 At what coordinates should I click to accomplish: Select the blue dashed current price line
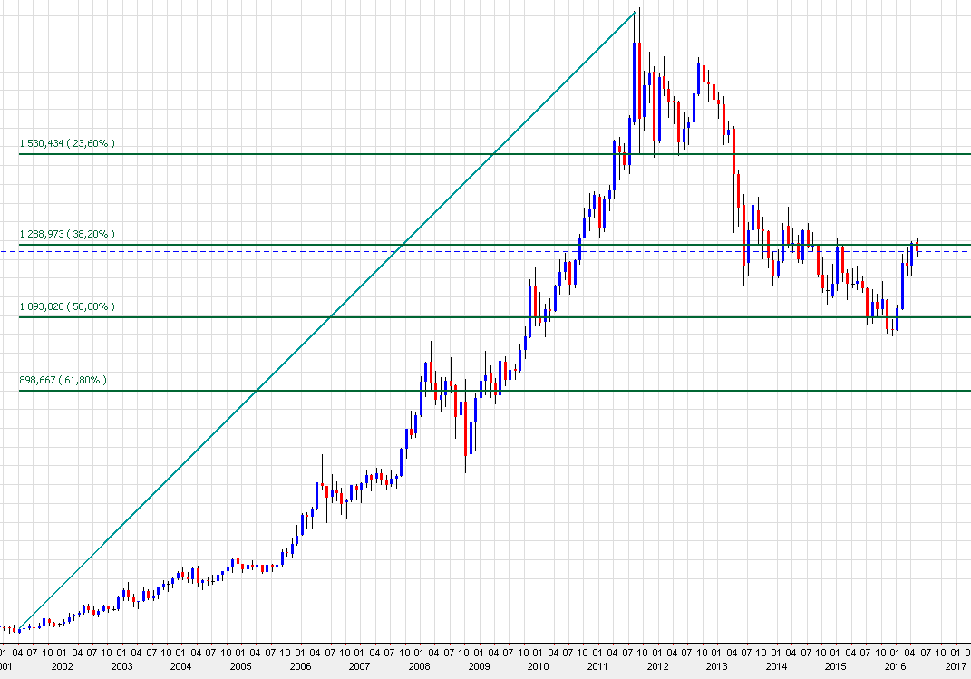(x=486, y=251)
